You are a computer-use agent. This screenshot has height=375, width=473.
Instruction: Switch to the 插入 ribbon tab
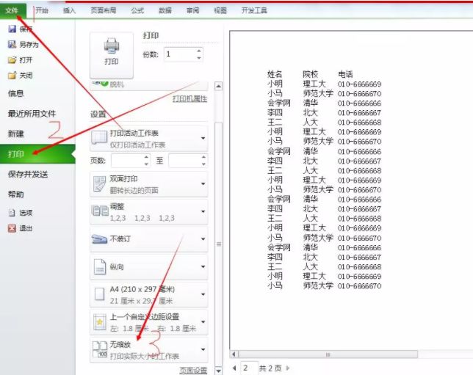click(x=69, y=10)
